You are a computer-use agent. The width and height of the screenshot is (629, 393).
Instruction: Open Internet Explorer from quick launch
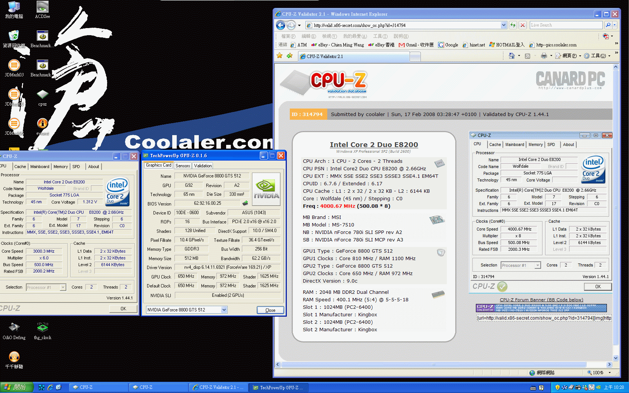coord(50,387)
